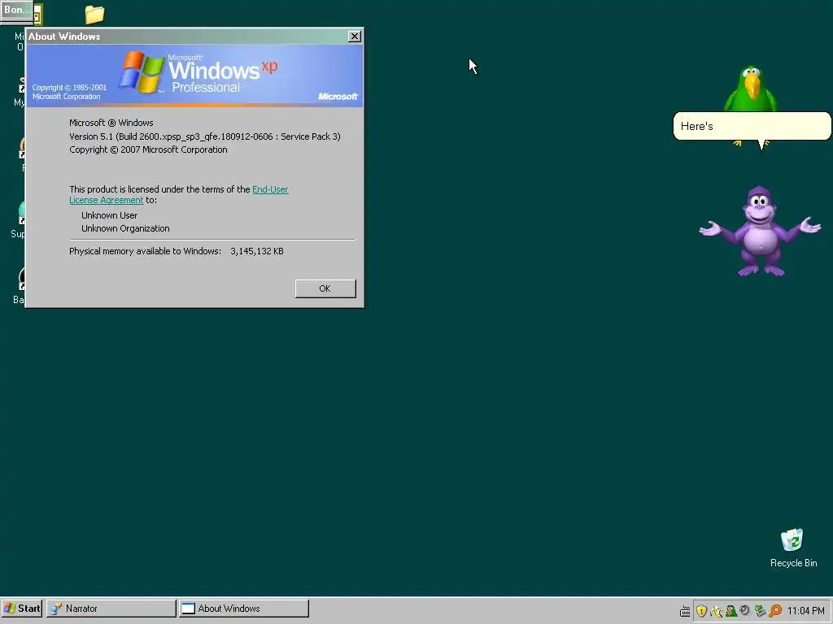This screenshot has height=624, width=833.
Task: Click the yellow security shield tray icon
Action: (701, 611)
